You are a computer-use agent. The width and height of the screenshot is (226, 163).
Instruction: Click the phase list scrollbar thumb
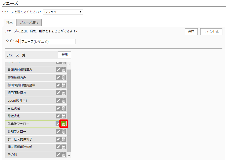click(69, 111)
